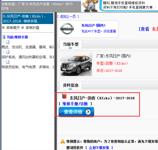Click the red text 年份:2017-2018

109,71
